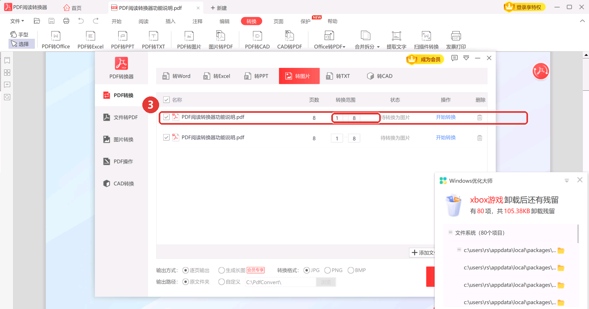Click the 提取文字 tool icon

[396, 40]
